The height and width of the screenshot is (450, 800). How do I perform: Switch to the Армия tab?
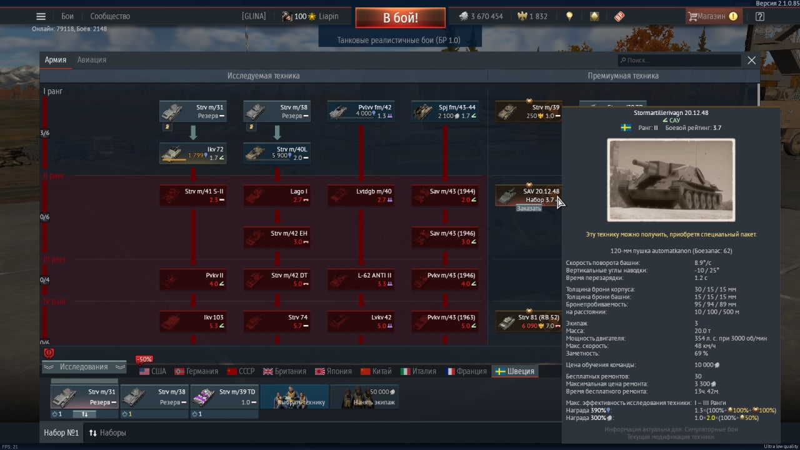point(56,60)
